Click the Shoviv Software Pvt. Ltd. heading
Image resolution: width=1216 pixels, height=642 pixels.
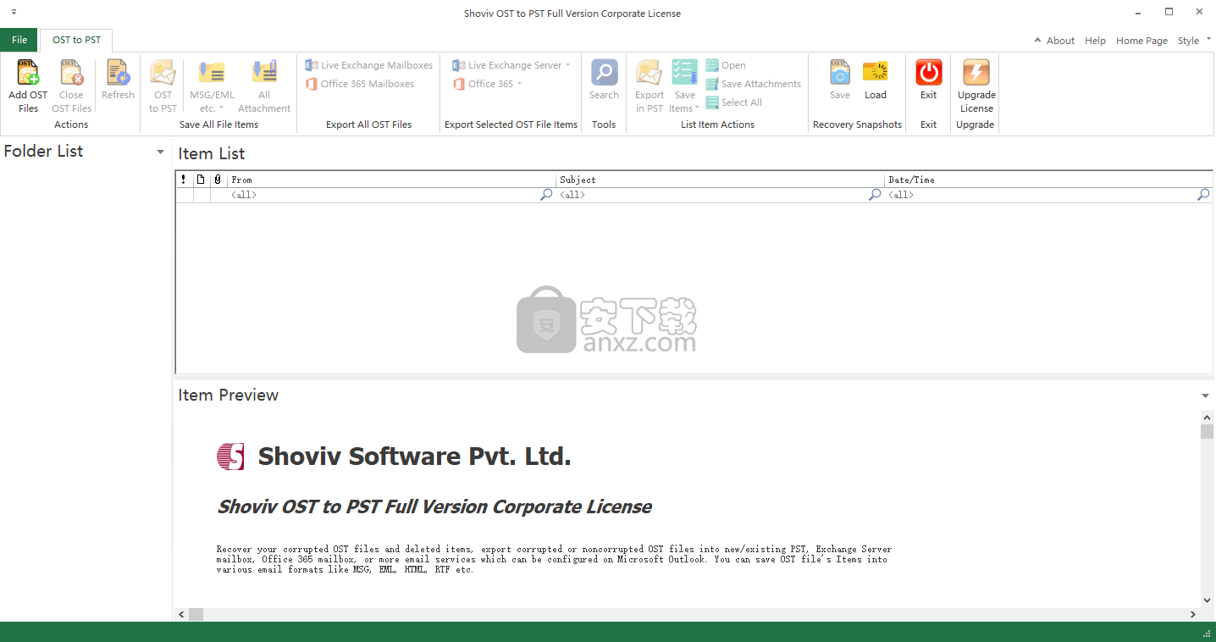point(414,457)
